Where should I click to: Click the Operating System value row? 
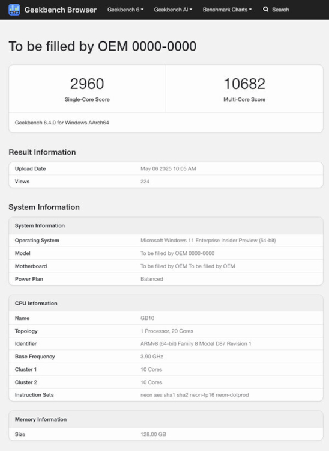pyautogui.click(x=166, y=241)
